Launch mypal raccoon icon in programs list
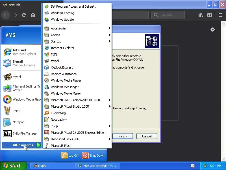The width and height of the screenshot is (226, 170). tap(47, 61)
